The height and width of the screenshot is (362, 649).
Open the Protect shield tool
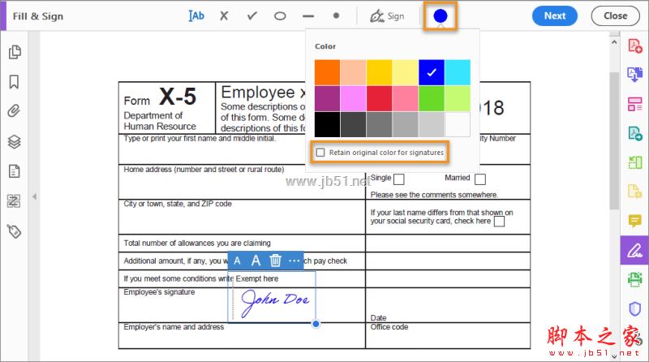[x=635, y=308]
